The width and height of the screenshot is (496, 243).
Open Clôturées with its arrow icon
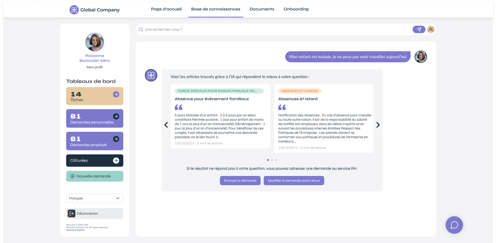(x=116, y=161)
